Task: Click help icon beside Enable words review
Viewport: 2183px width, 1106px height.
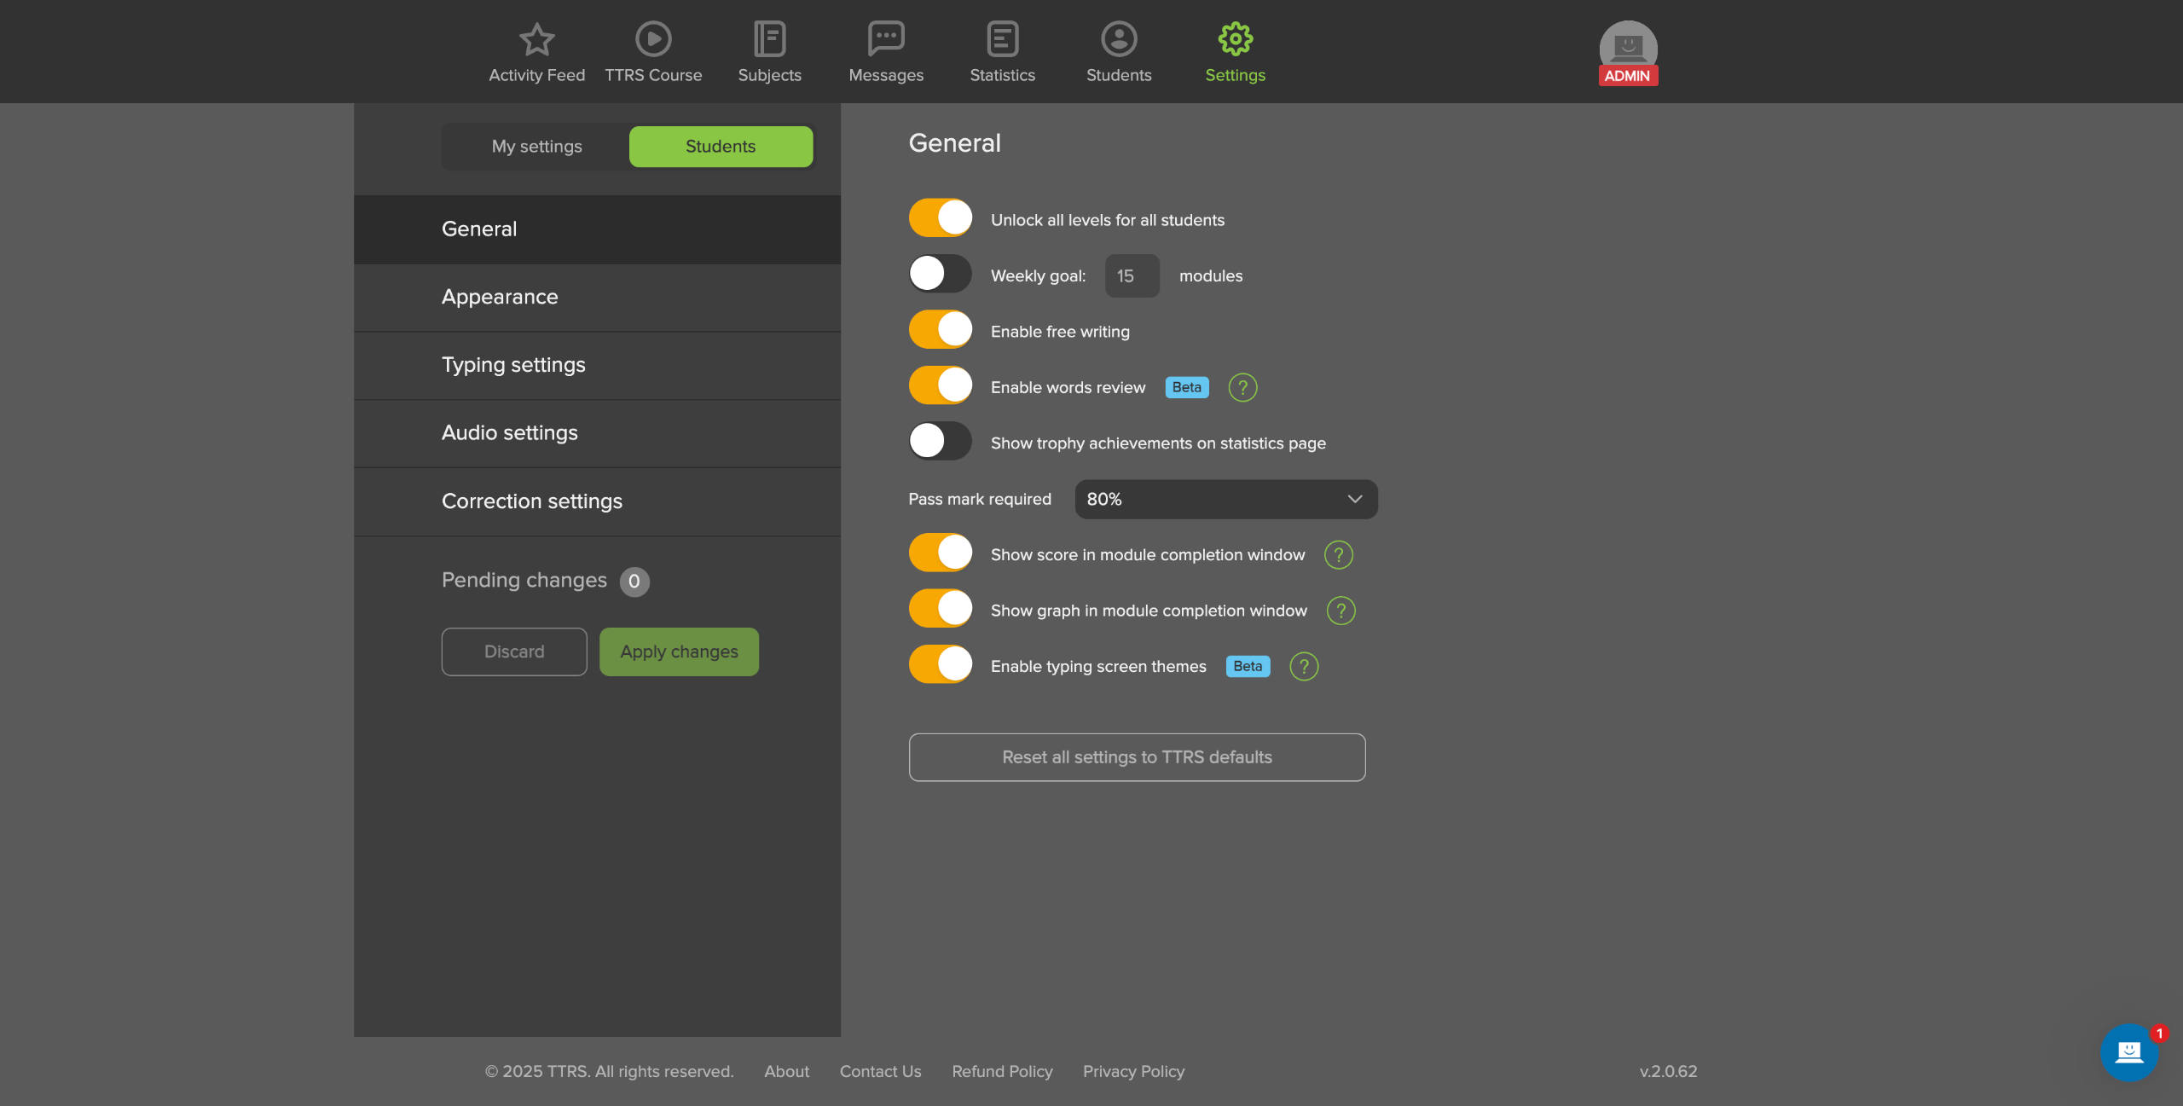Action: [x=1242, y=388]
